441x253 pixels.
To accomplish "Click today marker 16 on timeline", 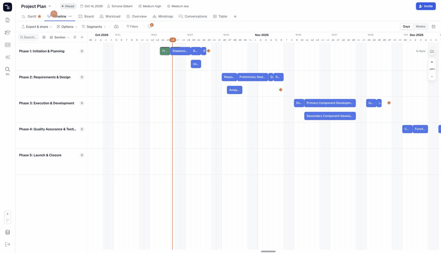I will [173, 40].
